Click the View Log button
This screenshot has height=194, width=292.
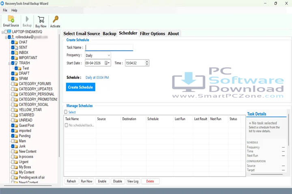pos(133,181)
